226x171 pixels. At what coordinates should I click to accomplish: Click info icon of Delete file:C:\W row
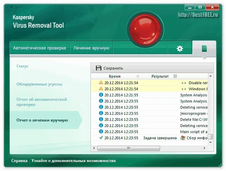coord(101,119)
